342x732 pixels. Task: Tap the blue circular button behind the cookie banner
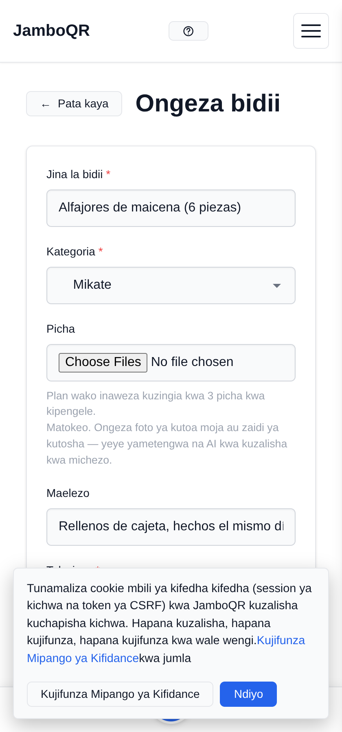click(x=171, y=721)
